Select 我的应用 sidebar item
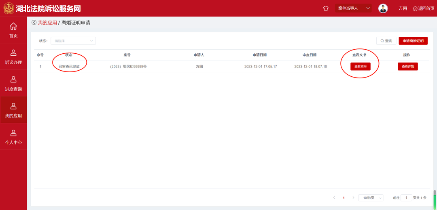This screenshot has height=210, width=437. [x=13, y=110]
